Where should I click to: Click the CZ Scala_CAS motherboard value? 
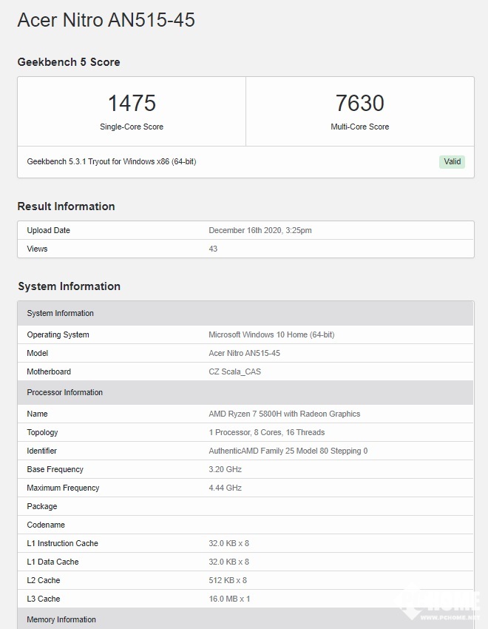tap(234, 371)
